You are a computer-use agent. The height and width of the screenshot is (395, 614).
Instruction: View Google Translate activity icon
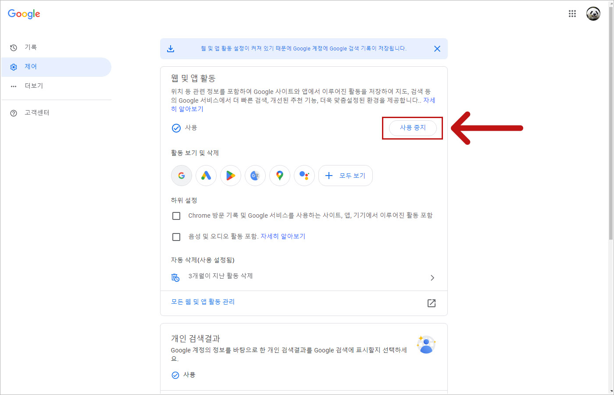[255, 176]
